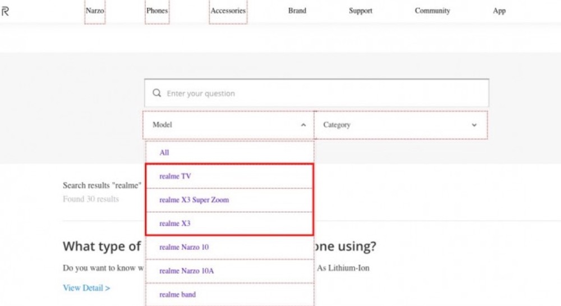Click the realme logo icon
Screen dimensions: 561x306
tap(5, 11)
